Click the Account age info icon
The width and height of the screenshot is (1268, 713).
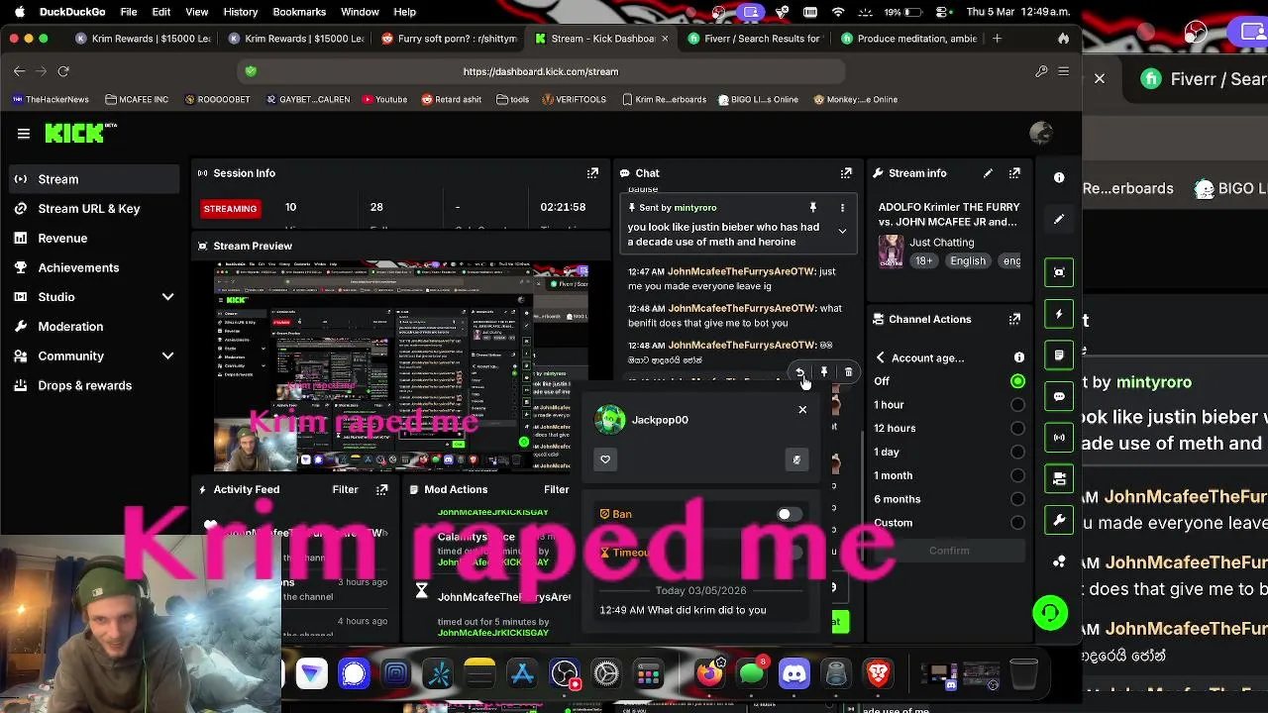pyautogui.click(x=1018, y=356)
